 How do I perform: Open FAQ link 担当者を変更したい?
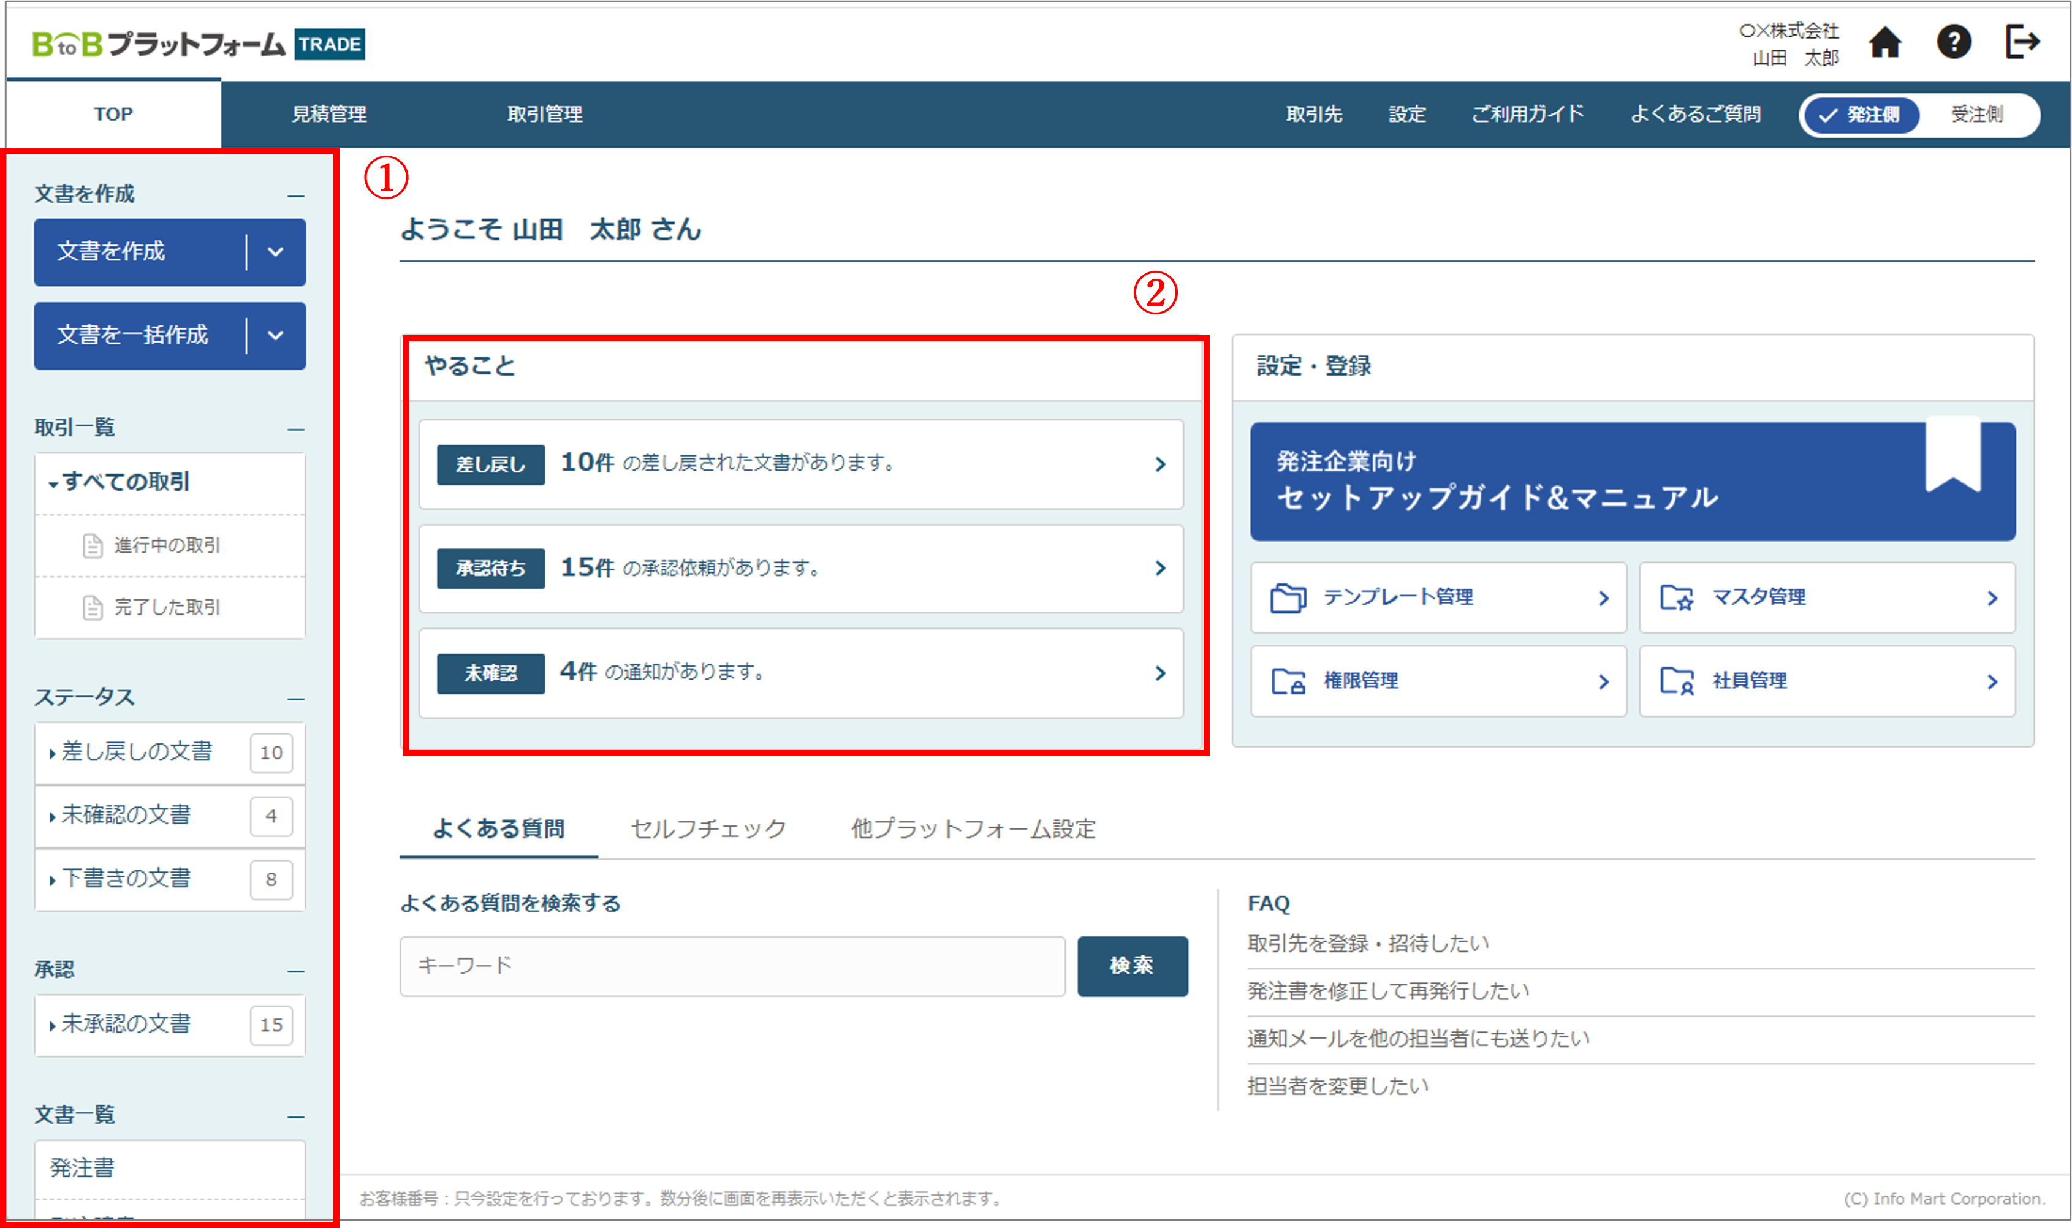1337,1086
